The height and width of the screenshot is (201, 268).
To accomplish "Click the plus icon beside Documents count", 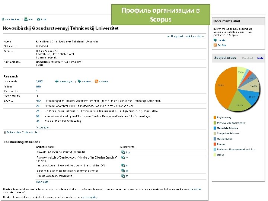I will tap(57, 82).
